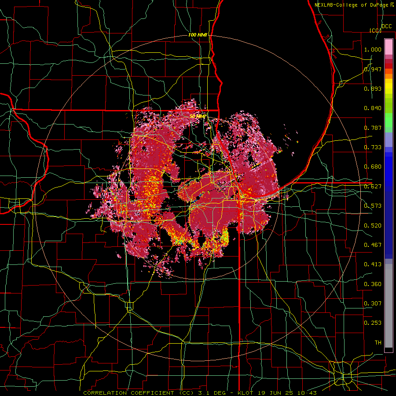This screenshot has height=396, width=396.
Task: Click the 100 NMI range ring label
Action: (198, 35)
